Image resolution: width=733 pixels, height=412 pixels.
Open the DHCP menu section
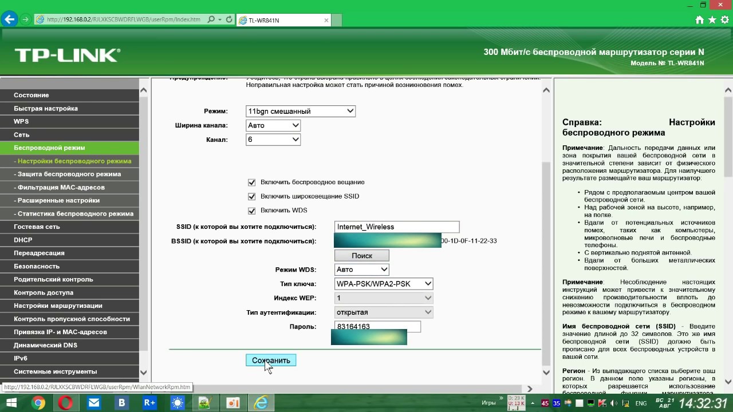pos(23,240)
